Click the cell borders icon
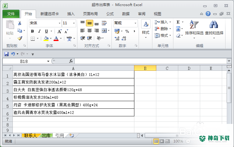The image size is (234, 147). tap(33, 39)
